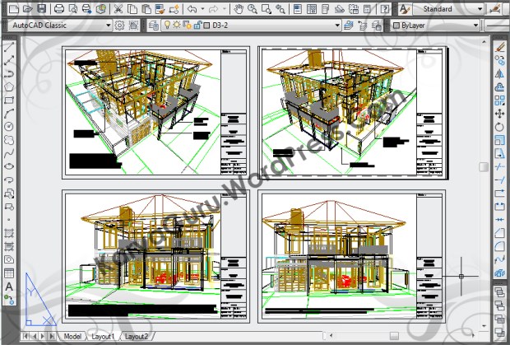This screenshot has height=345, width=510.
Task: Open the Array modify tool
Action: tap(499, 100)
